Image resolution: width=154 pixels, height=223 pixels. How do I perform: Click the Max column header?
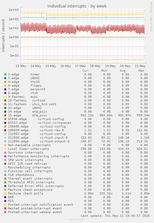142,71
